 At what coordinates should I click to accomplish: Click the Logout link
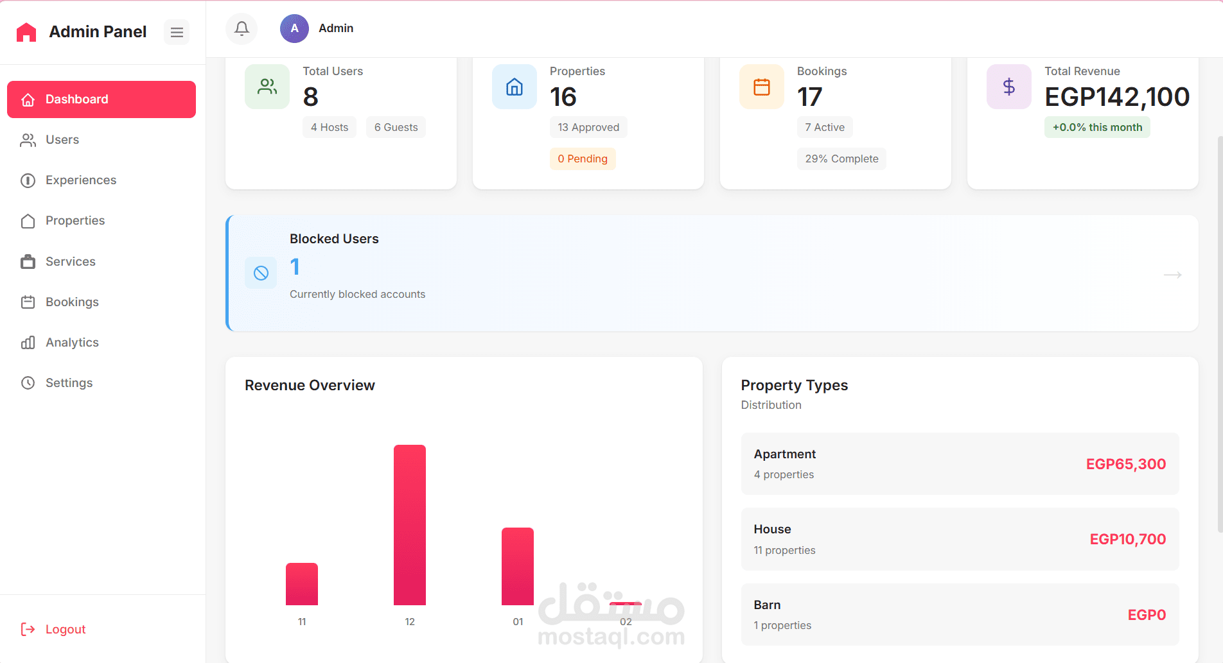click(66, 629)
